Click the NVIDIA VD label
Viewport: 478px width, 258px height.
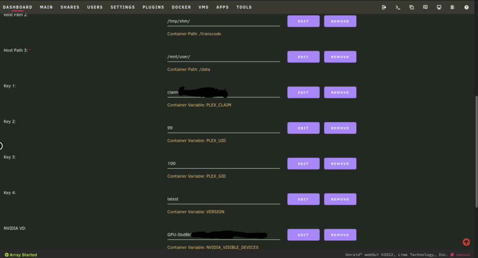click(x=15, y=228)
